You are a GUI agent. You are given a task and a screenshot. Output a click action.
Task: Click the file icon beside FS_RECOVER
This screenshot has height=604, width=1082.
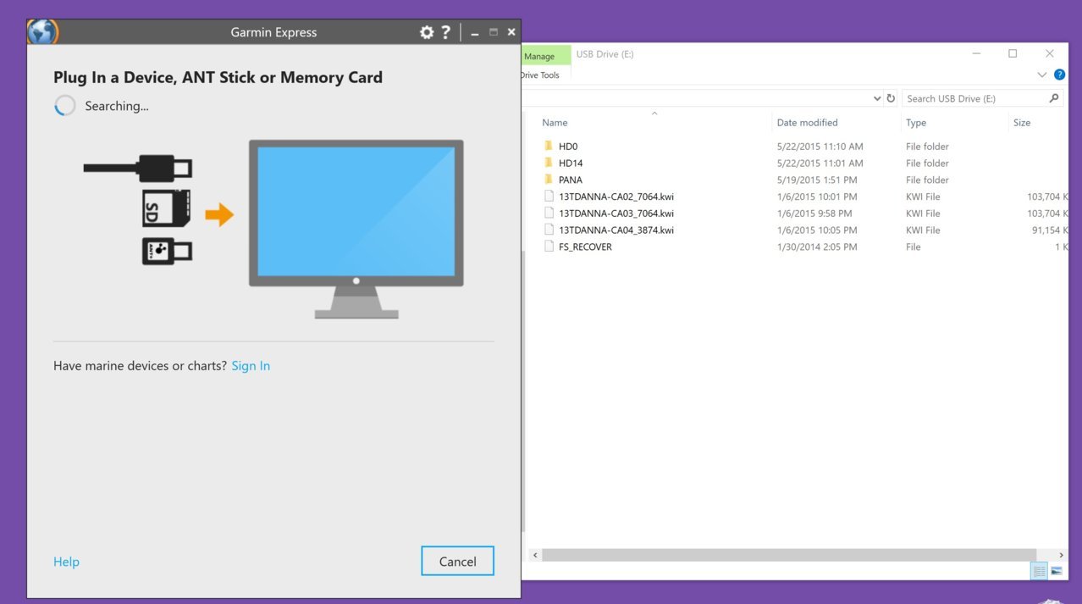pyautogui.click(x=549, y=247)
